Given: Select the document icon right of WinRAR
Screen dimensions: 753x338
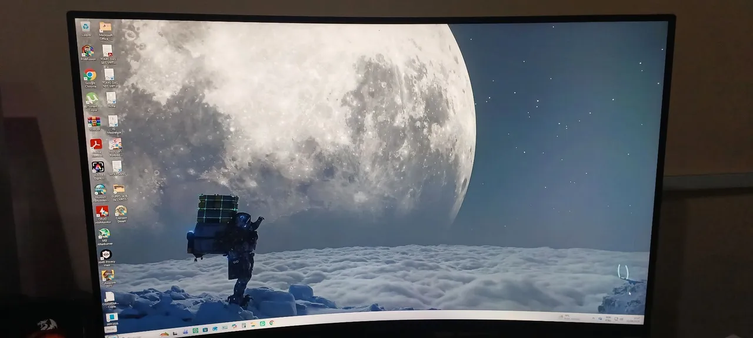Looking at the screenshot, I should pos(113,123).
